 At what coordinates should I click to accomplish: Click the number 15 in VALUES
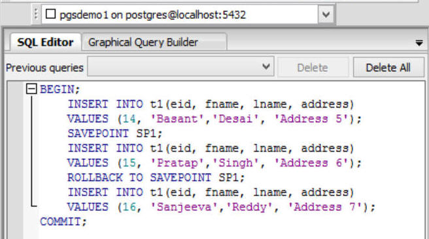129,163
